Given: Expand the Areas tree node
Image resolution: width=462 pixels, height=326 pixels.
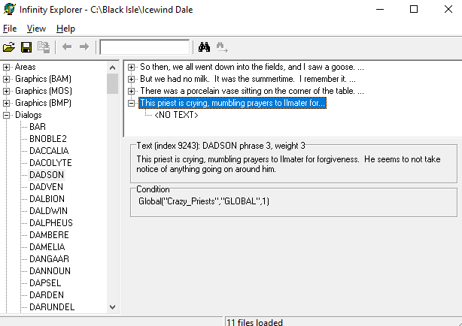Looking at the screenshot, I should (x=6, y=67).
